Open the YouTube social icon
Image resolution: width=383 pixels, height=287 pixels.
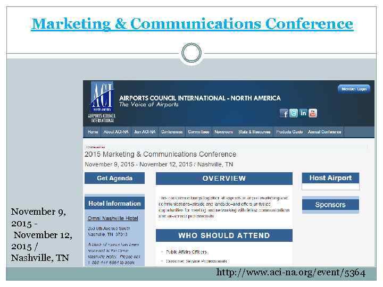point(313,113)
